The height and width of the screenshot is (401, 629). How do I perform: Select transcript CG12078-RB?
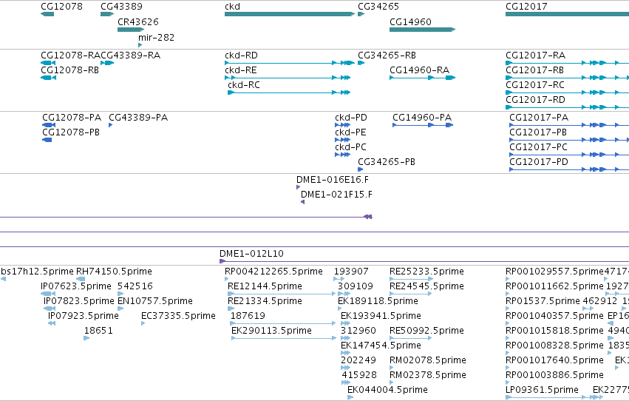69,70
